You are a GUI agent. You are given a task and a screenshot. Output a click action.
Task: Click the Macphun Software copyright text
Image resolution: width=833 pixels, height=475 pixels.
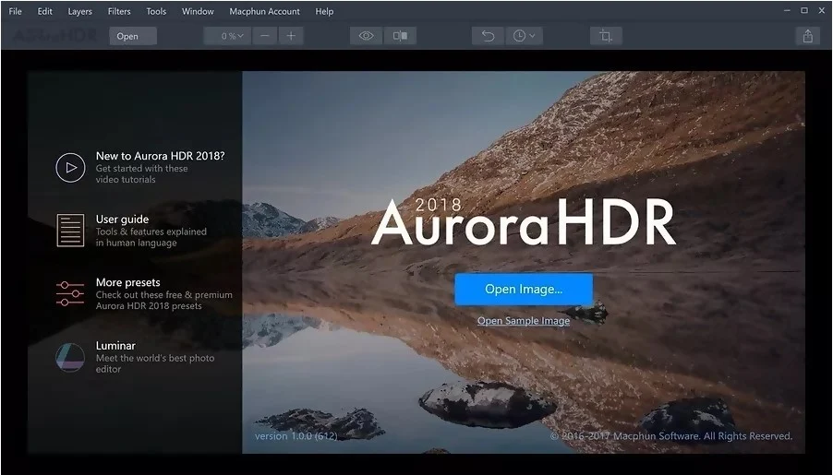(x=671, y=435)
